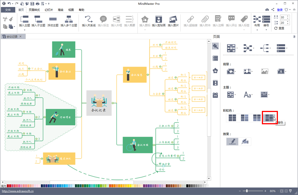The width and height of the screenshot is (298, 195).
Task: Open edrawsoft.cn website link
Action: coord(18,191)
